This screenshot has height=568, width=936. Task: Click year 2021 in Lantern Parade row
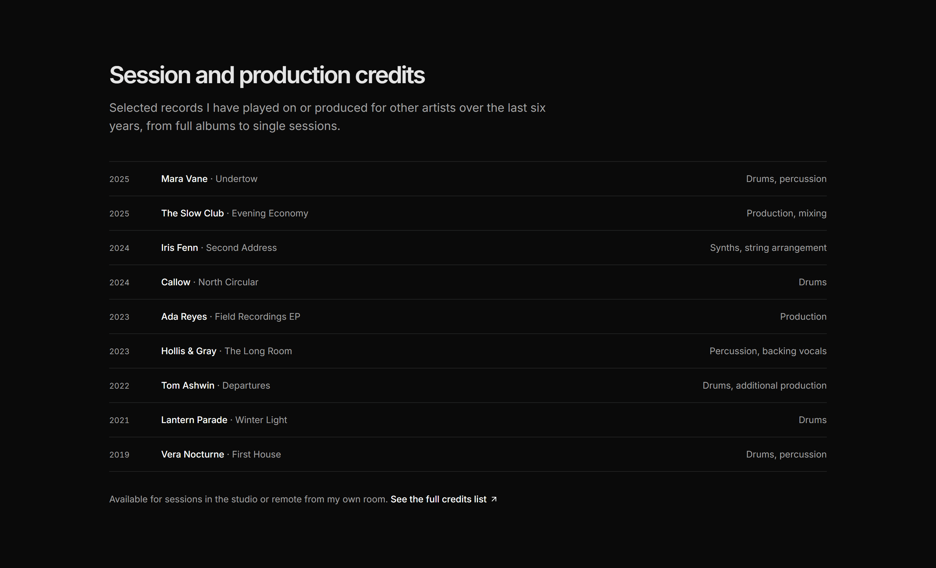pyautogui.click(x=119, y=420)
